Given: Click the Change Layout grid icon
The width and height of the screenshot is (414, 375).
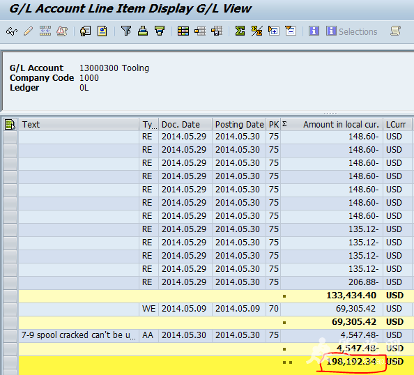Looking at the screenshot, I should [x=183, y=31].
